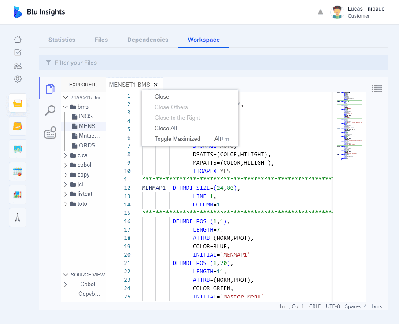The width and height of the screenshot is (399, 324).
Task: Switch to the Statistics tab
Action: [x=62, y=40]
